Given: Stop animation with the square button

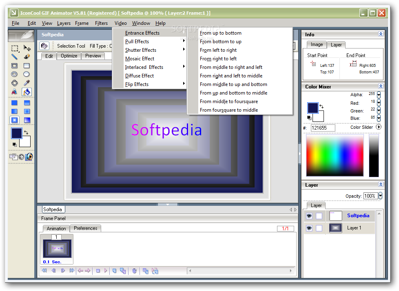Looking at the screenshot, I should click(x=98, y=271).
